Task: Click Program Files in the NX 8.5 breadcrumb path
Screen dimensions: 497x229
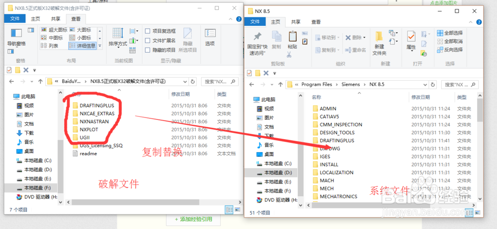Action: (317, 84)
